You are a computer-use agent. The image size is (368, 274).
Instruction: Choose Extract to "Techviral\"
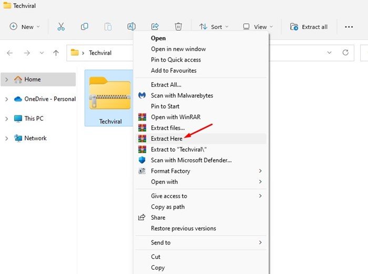point(201,150)
